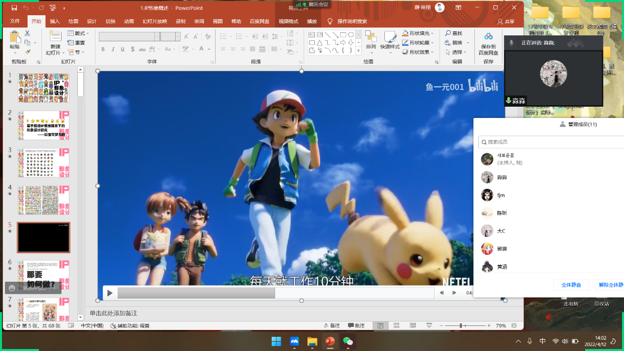Toggle Bold formatting
The image size is (624, 351).
[103, 49]
